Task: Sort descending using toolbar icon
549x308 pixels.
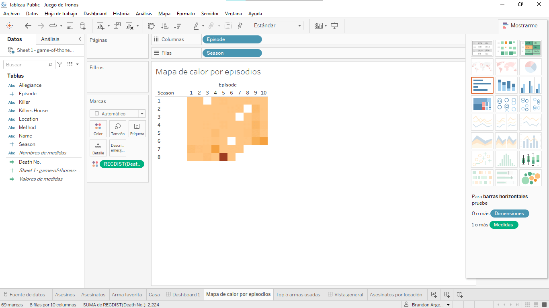Action: [x=177, y=26]
